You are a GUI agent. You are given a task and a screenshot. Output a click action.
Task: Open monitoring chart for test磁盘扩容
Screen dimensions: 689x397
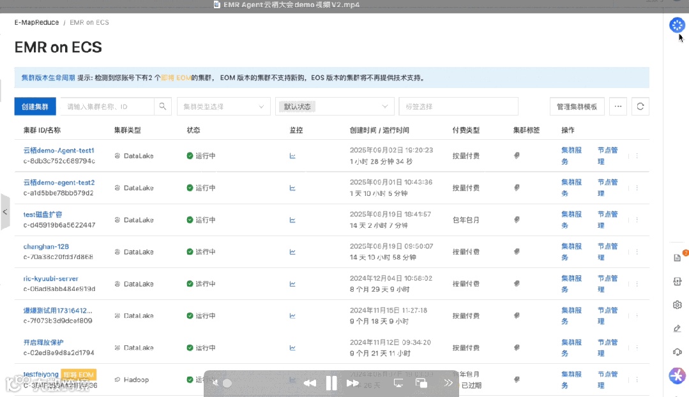292,220
